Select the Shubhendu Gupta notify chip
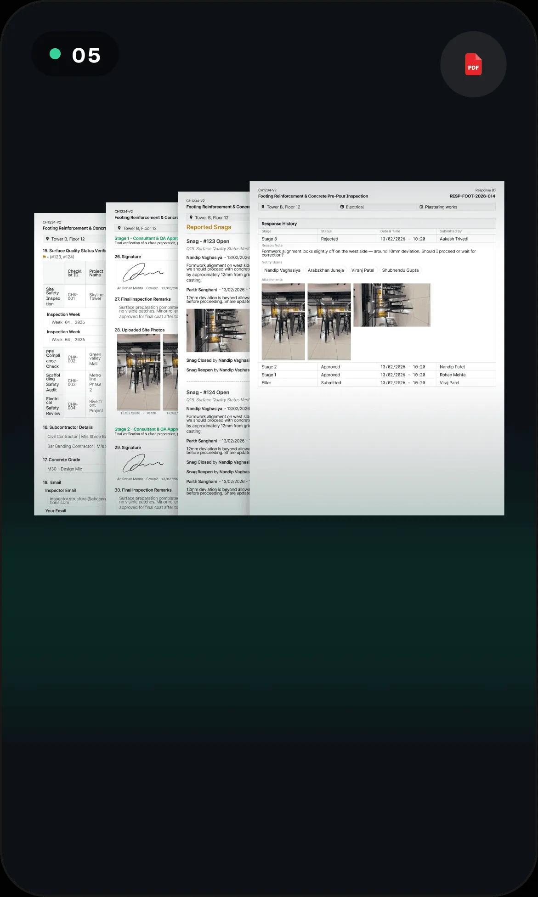Image resolution: width=538 pixels, height=897 pixels. coord(400,270)
